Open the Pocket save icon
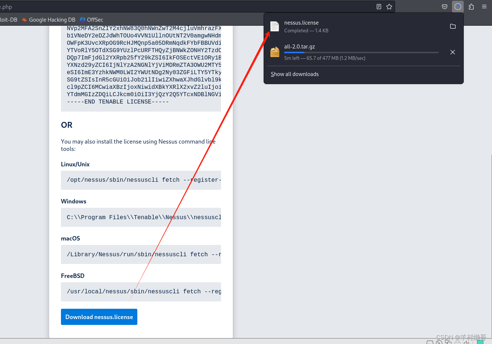 pyautogui.click(x=445, y=7)
